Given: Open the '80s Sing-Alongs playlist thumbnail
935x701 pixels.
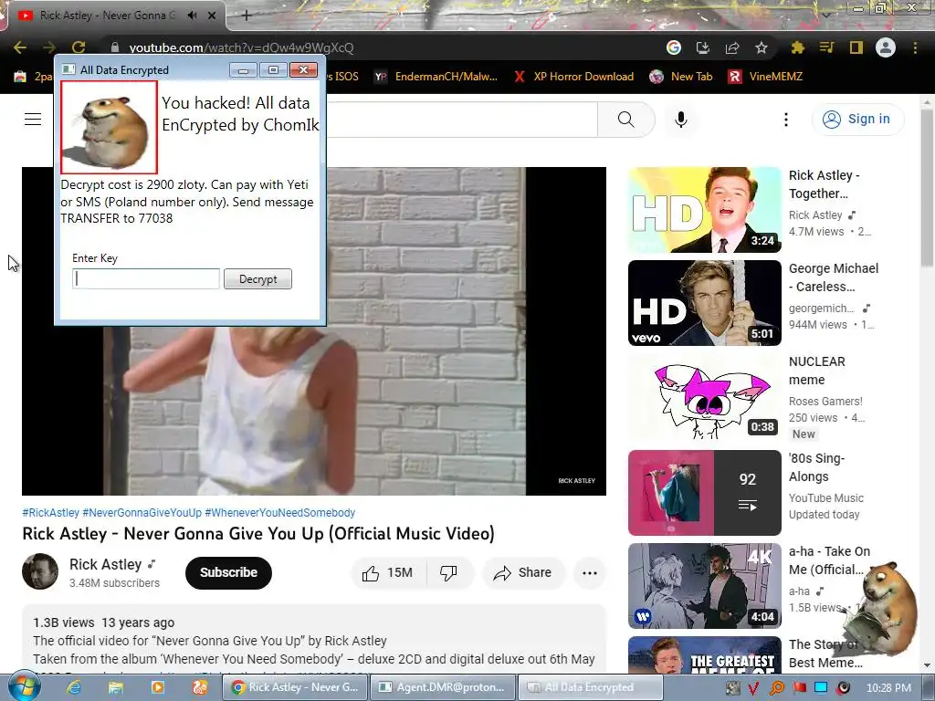Looking at the screenshot, I should (704, 492).
